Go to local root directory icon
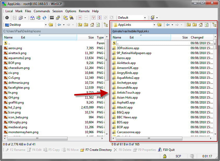This screenshot has height=161, width=220. click(x=86, y=25)
